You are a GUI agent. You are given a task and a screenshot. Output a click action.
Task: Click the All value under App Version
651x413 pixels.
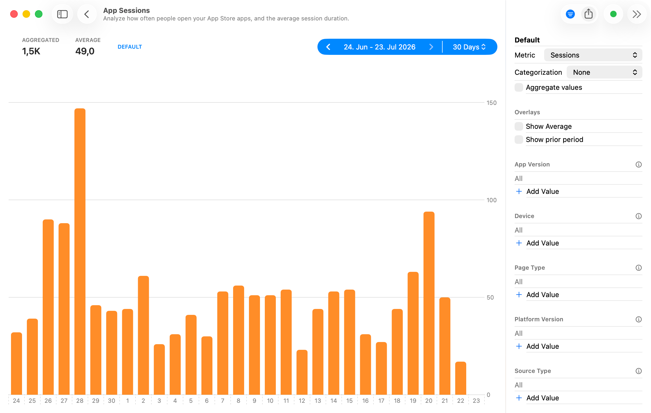coord(519,179)
